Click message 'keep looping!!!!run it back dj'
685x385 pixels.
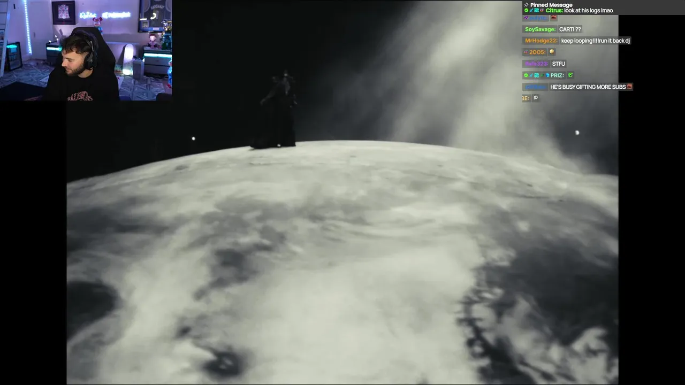click(x=595, y=41)
